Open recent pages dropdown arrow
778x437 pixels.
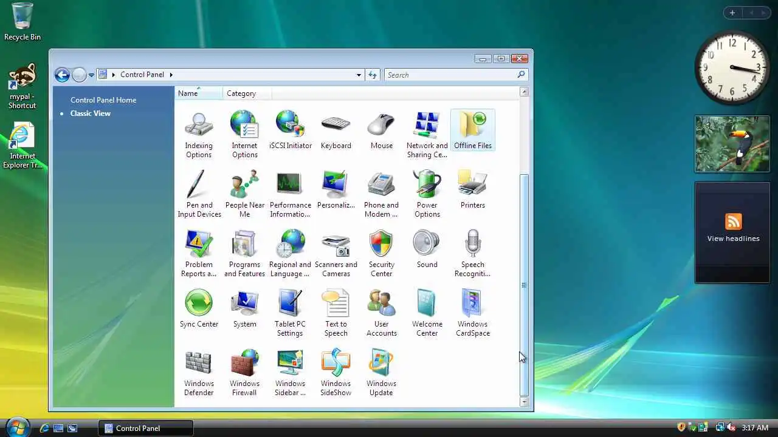tap(91, 75)
